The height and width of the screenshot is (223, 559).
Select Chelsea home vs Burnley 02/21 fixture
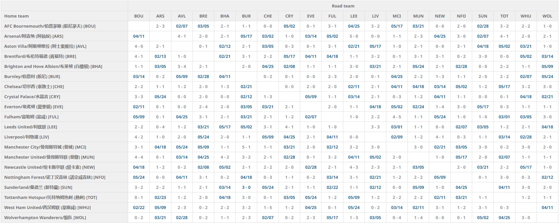click(x=246, y=87)
